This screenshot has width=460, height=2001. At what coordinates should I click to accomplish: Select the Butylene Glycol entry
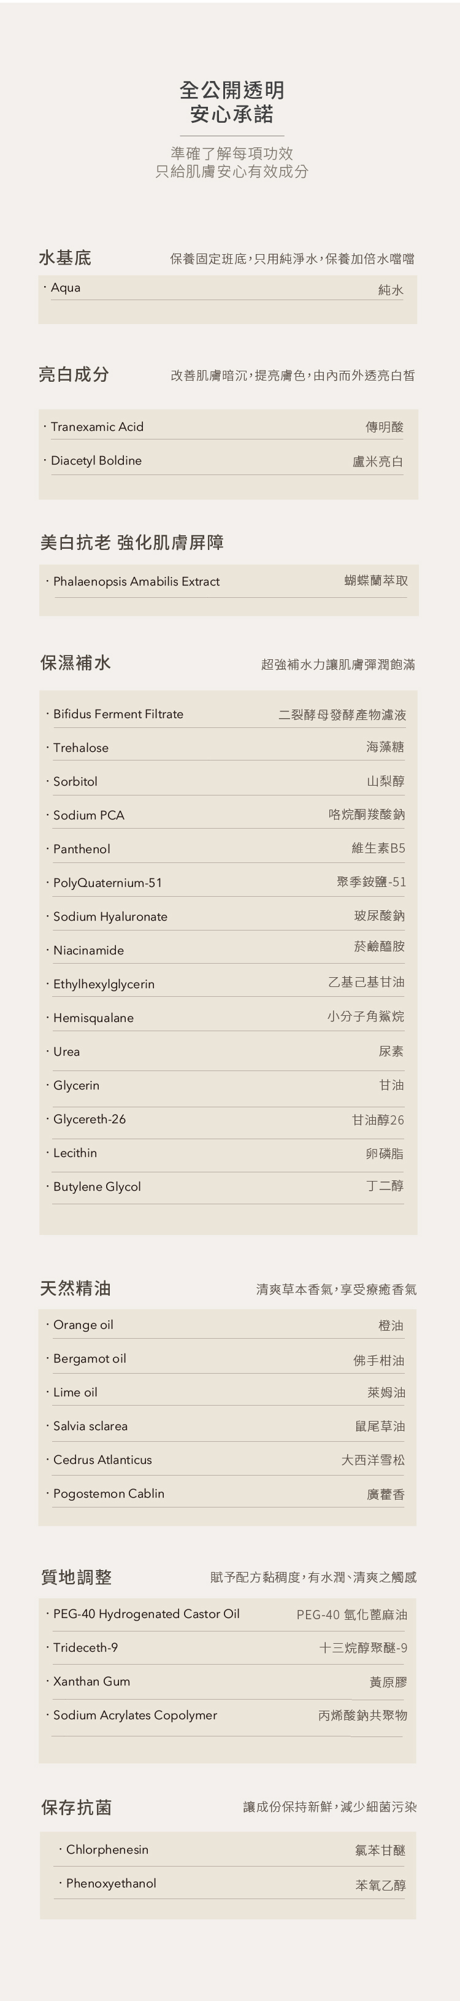[97, 1187]
